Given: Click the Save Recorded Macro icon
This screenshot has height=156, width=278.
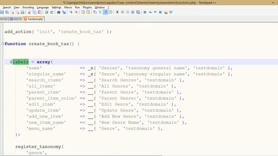Looking at the screenshot, I should tap(138, 12).
